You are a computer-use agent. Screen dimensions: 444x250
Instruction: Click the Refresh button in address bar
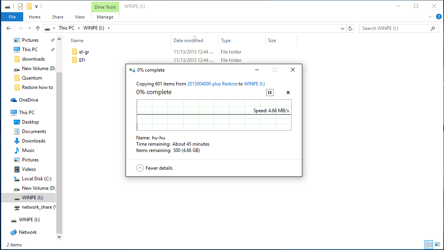350,28
